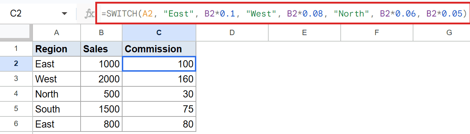
Task: Select the commission value 160
Action: (159, 79)
